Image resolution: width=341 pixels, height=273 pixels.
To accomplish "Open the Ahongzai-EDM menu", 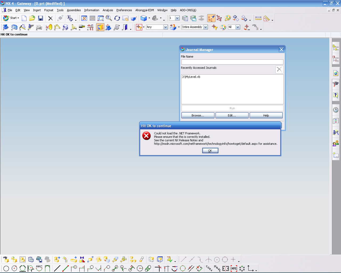I will [145, 10].
